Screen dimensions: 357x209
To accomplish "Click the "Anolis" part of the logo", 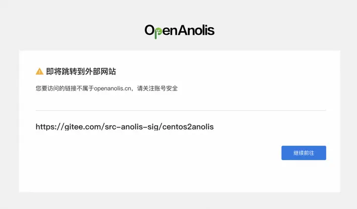I will pyautogui.click(x=196, y=30).
